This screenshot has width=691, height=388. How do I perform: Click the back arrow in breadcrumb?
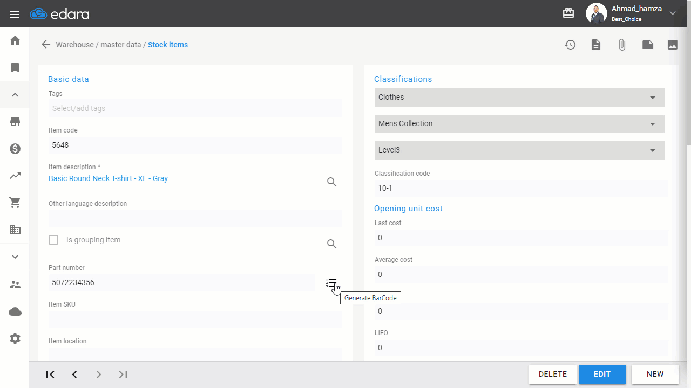[46, 45]
